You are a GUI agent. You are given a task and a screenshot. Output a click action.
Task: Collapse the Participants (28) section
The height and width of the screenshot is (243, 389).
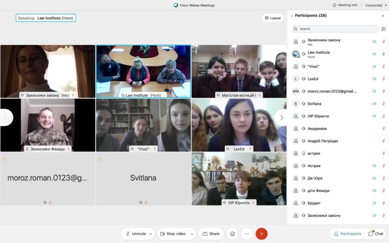coord(292,16)
